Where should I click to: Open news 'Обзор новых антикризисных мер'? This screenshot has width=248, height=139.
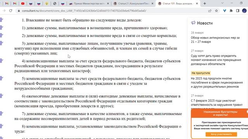(215, 40)
